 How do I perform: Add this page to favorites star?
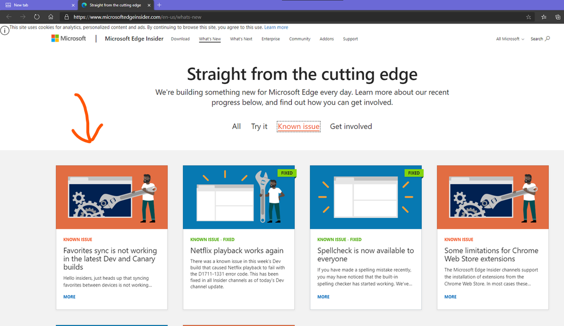pos(528,17)
